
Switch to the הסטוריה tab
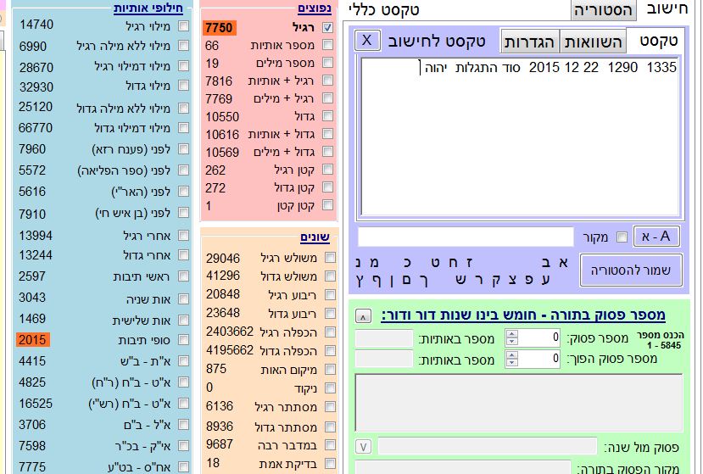tap(604, 10)
